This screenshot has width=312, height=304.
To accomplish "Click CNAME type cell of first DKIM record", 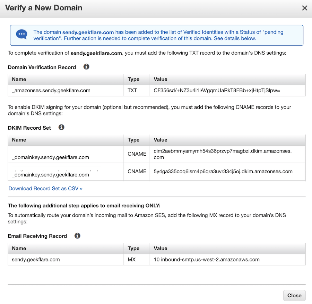I will tap(137, 154).
